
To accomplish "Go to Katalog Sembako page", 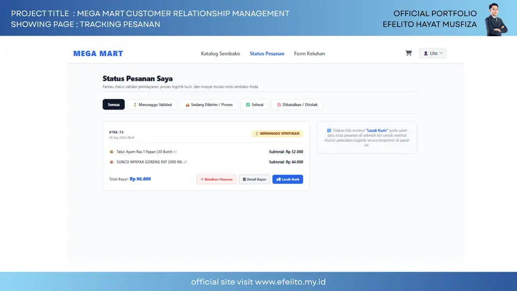I will coord(220,53).
